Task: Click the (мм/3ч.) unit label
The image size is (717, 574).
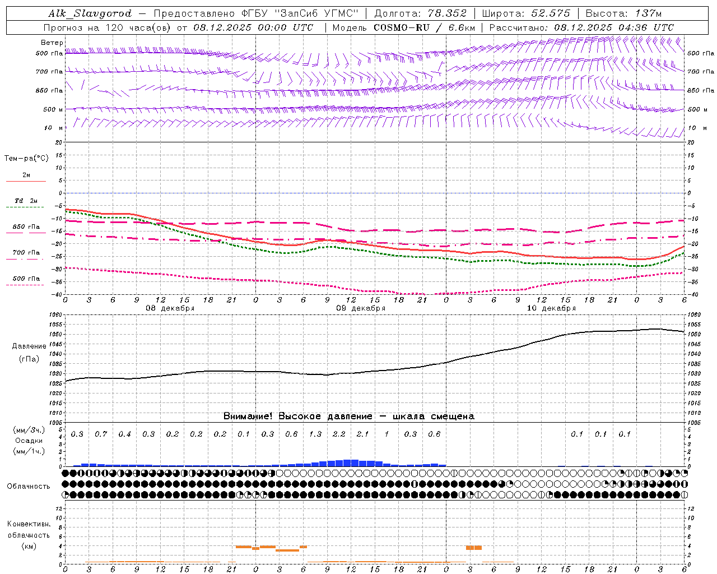Action: [x=29, y=430]
